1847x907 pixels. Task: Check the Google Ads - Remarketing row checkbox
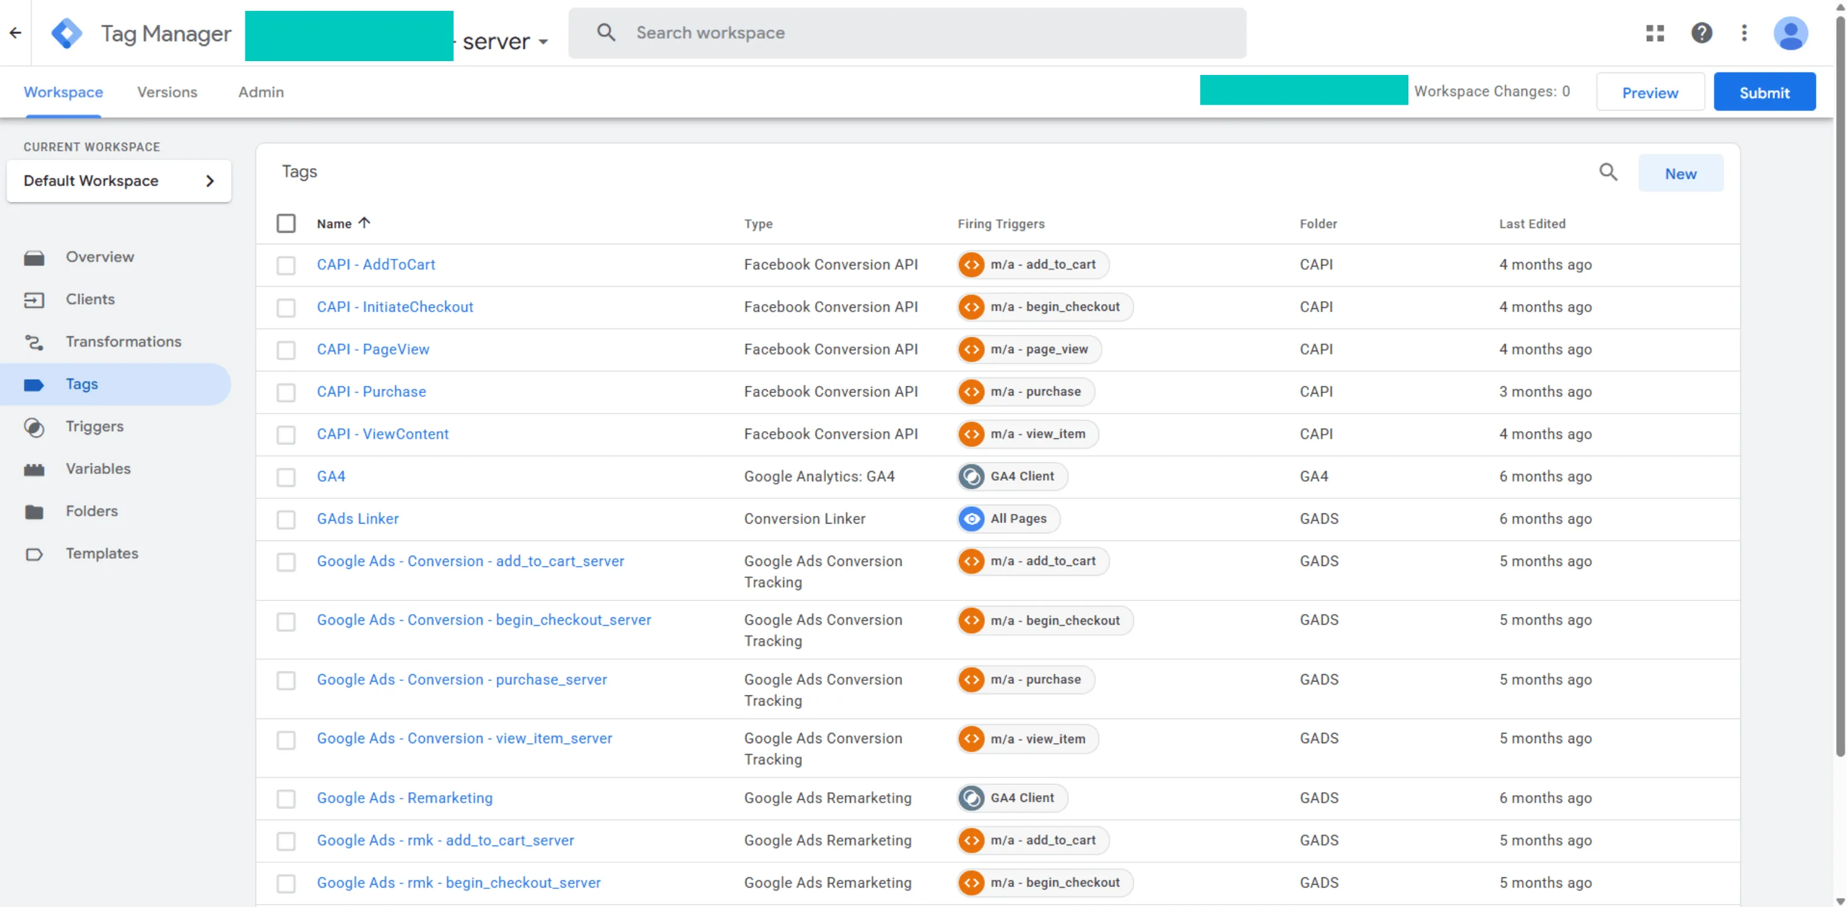tap(286, 799)
